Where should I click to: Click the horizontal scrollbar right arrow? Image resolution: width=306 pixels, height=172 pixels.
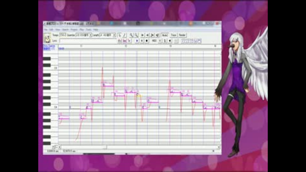click(219, 147)
